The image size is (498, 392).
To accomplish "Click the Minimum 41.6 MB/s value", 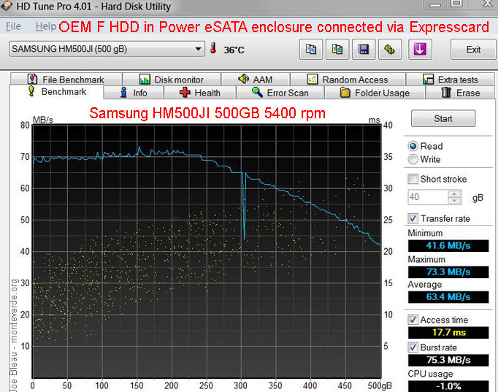I will click(448, 246).
